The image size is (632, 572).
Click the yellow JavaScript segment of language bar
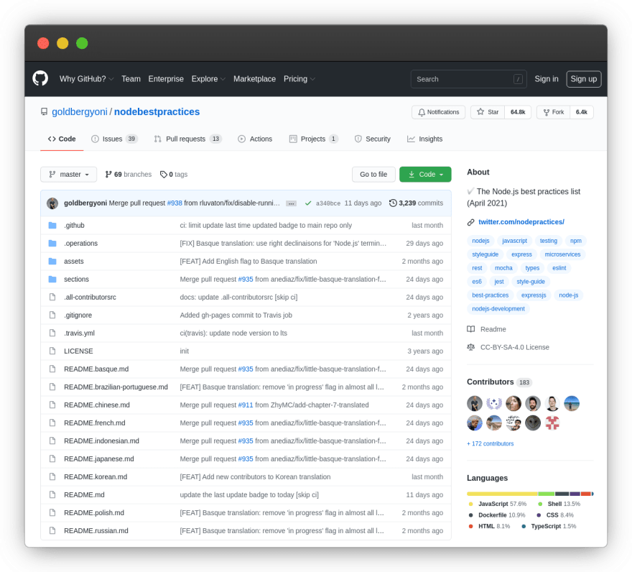(502, 494)
